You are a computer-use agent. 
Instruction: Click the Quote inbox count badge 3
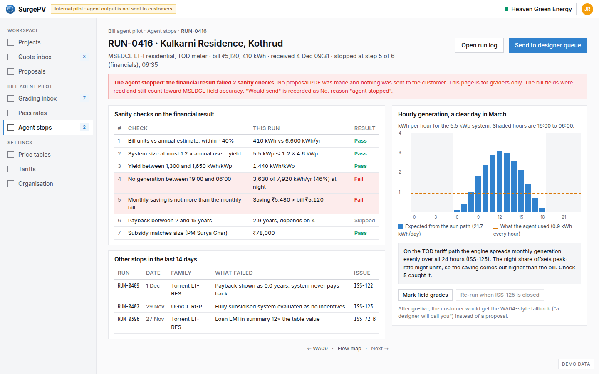pos(84,57)
